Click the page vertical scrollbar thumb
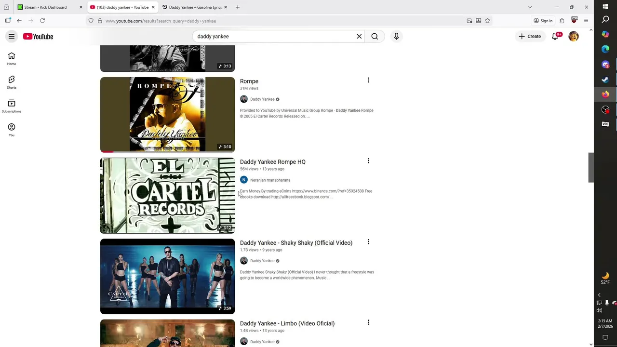 click(x=591, y=167)
